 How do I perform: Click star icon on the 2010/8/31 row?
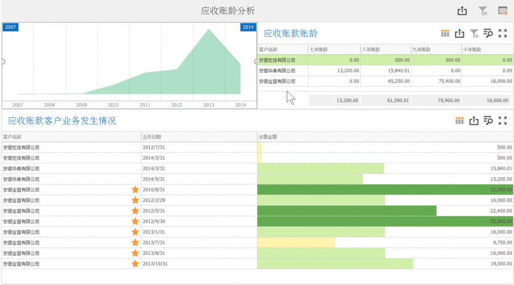click(x=135, y=190)
